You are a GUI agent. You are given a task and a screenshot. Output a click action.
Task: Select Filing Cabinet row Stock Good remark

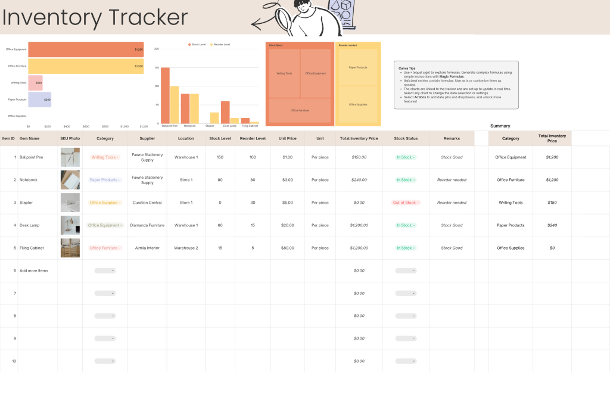(x=452, y=248)
